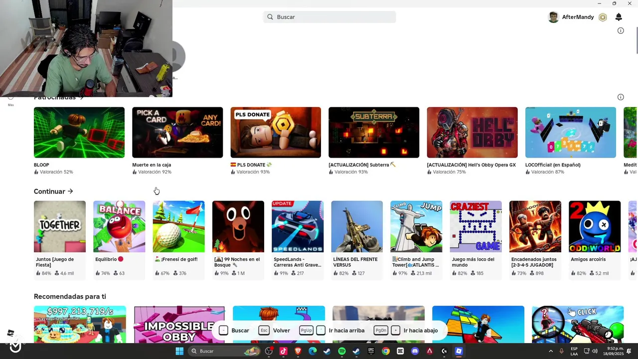Open the Pick a Card game thumbnail

click(x=177, y=133)
